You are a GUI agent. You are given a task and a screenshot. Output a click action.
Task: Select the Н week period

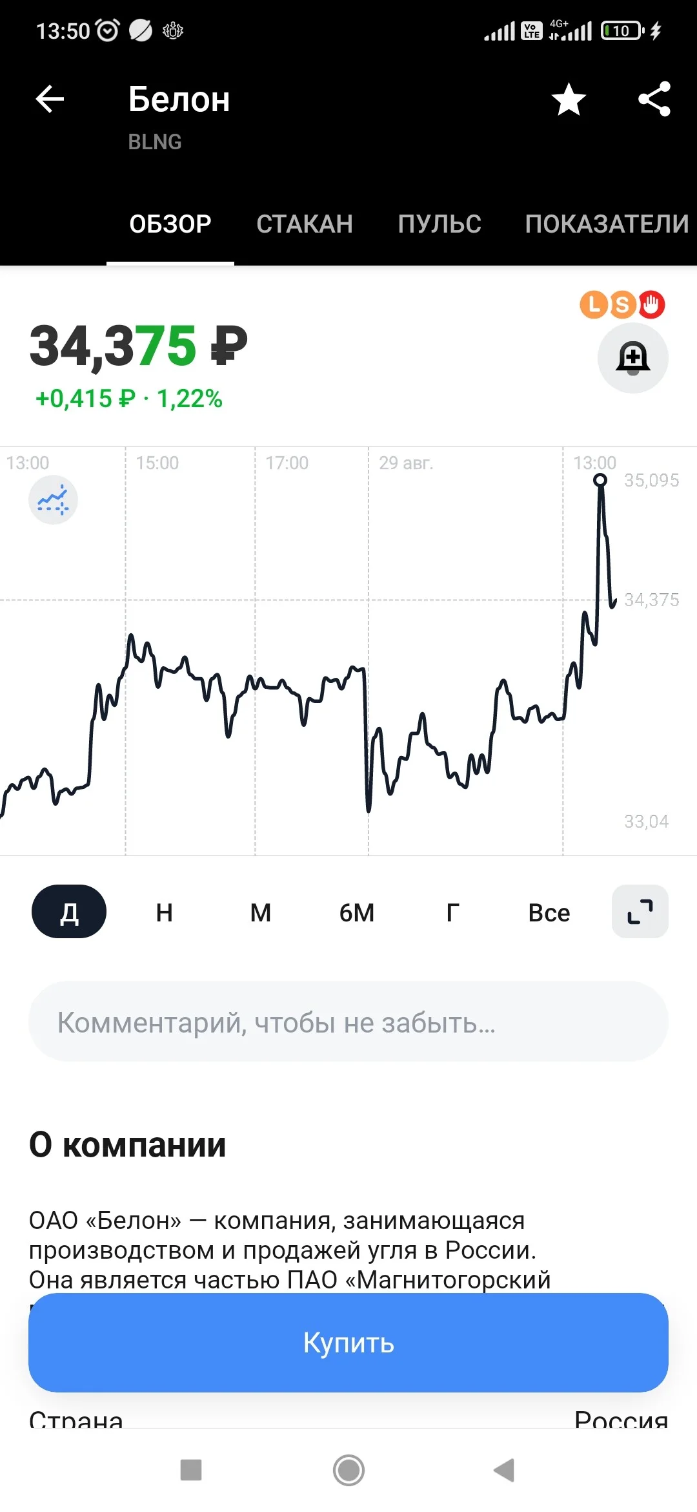pos(165,912)
